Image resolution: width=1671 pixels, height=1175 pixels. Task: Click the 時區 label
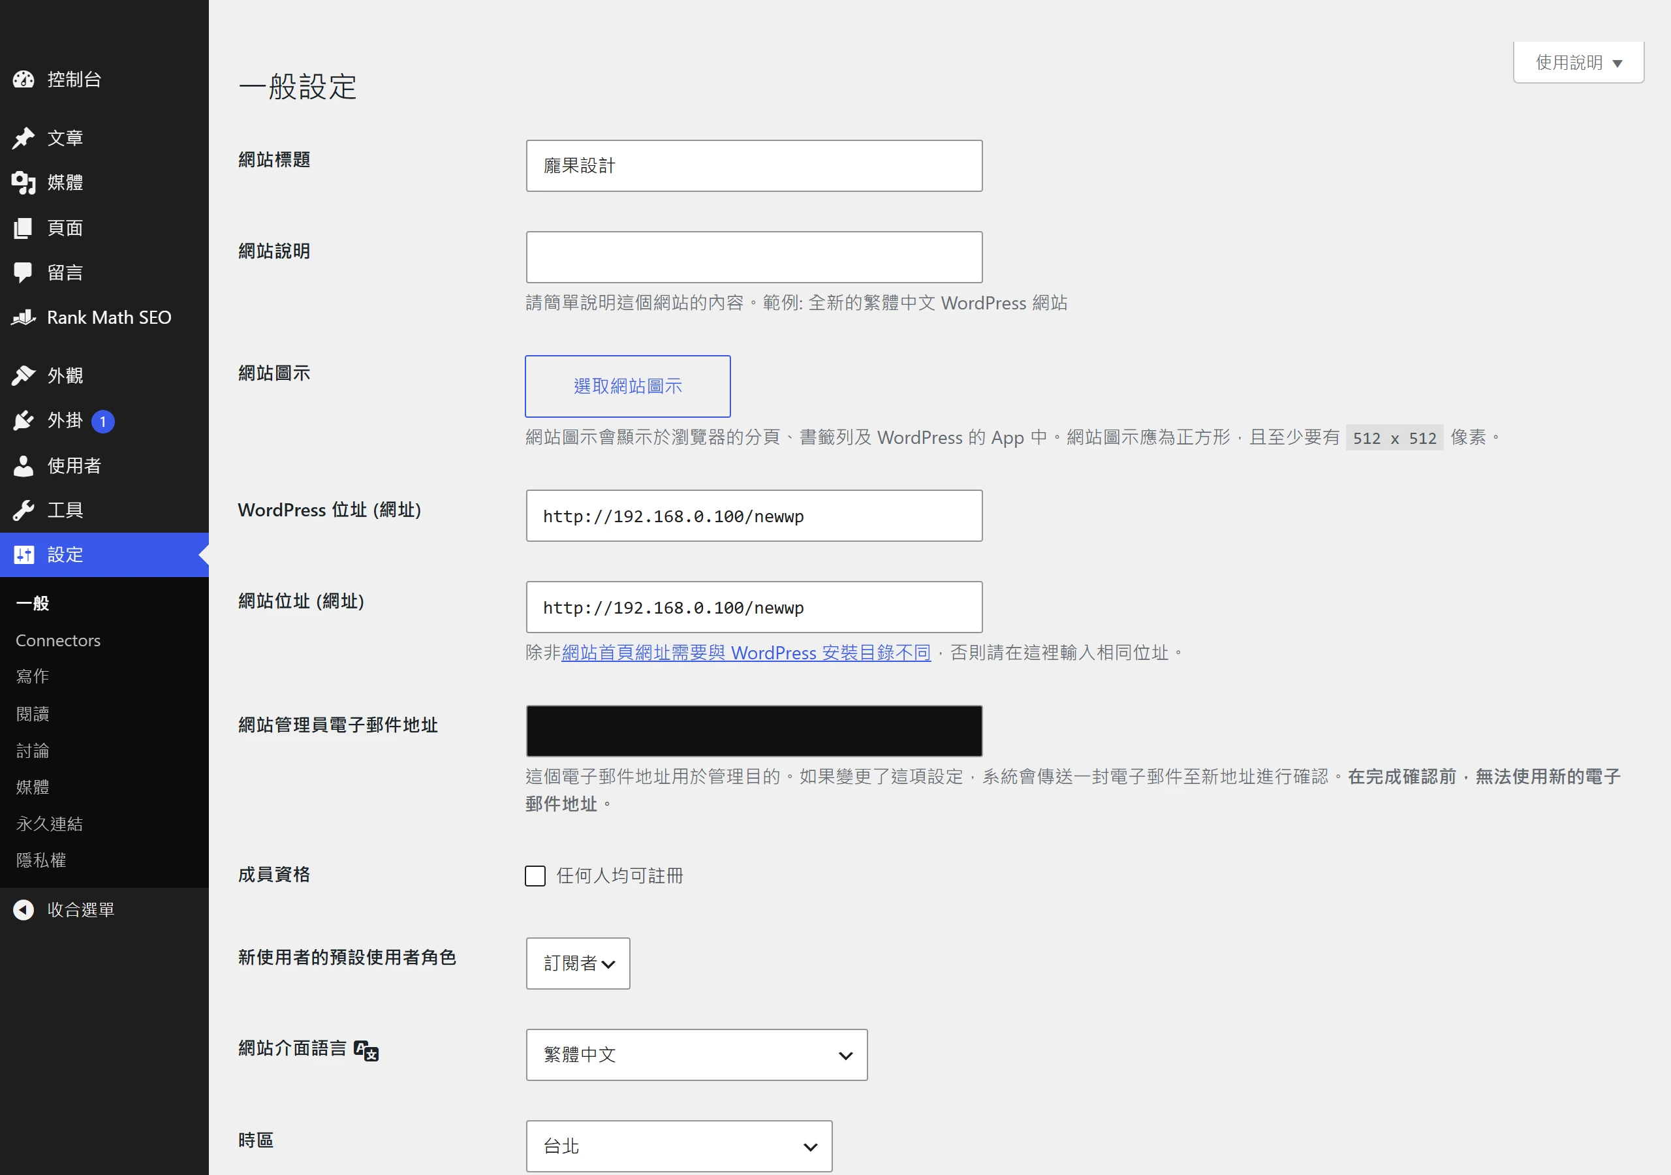[256, 1140]
